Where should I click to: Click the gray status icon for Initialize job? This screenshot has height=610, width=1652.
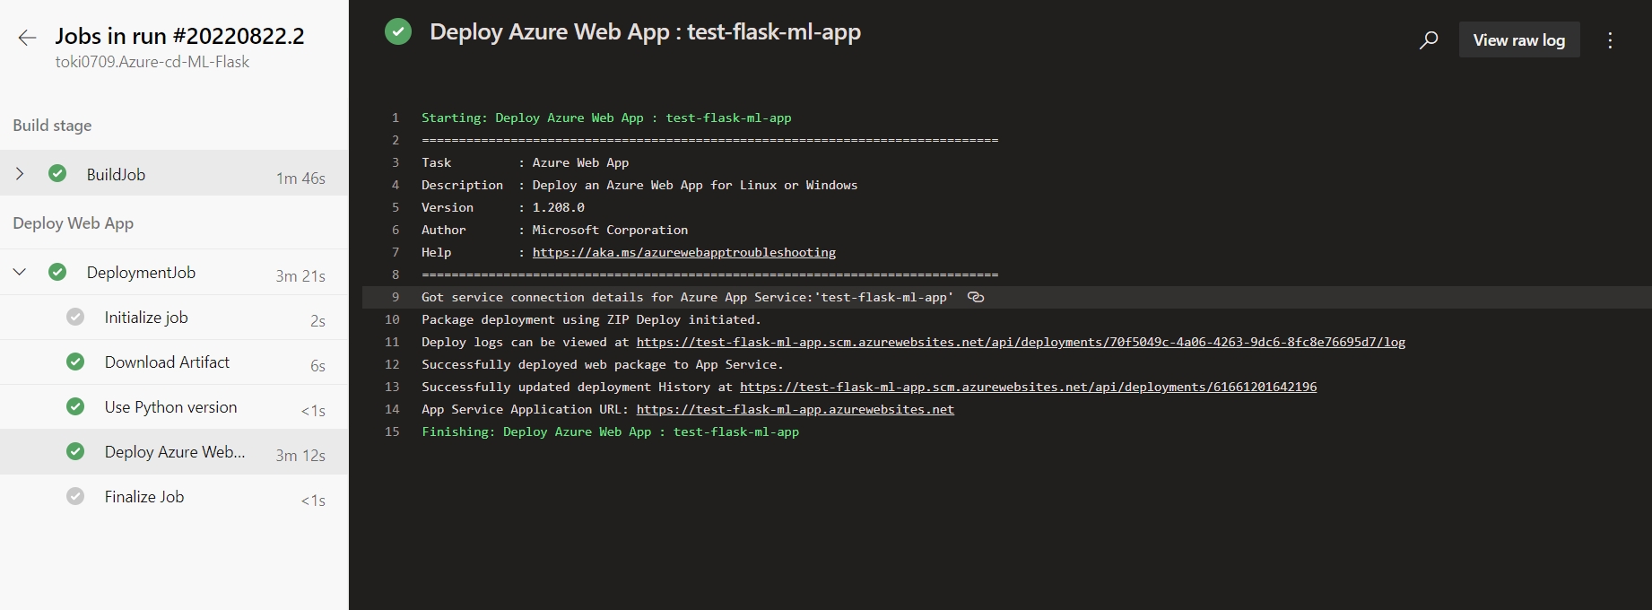(x=75, y=317)
